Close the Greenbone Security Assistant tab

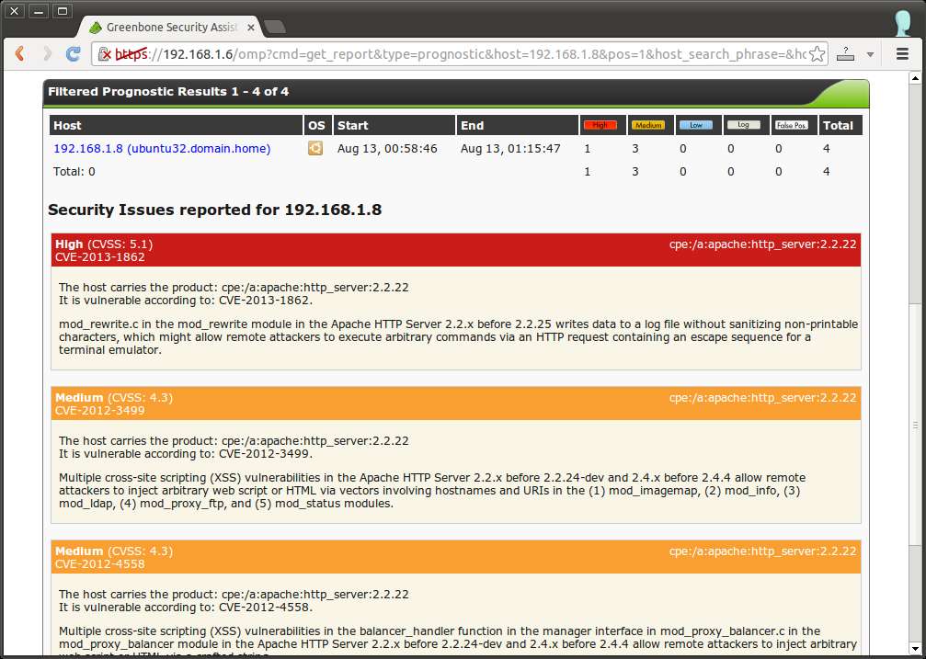pyautogui.click(x=251, y=28)
